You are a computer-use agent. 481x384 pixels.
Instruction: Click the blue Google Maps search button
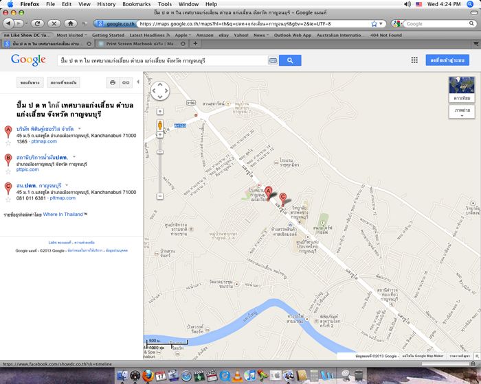point(290,60)
